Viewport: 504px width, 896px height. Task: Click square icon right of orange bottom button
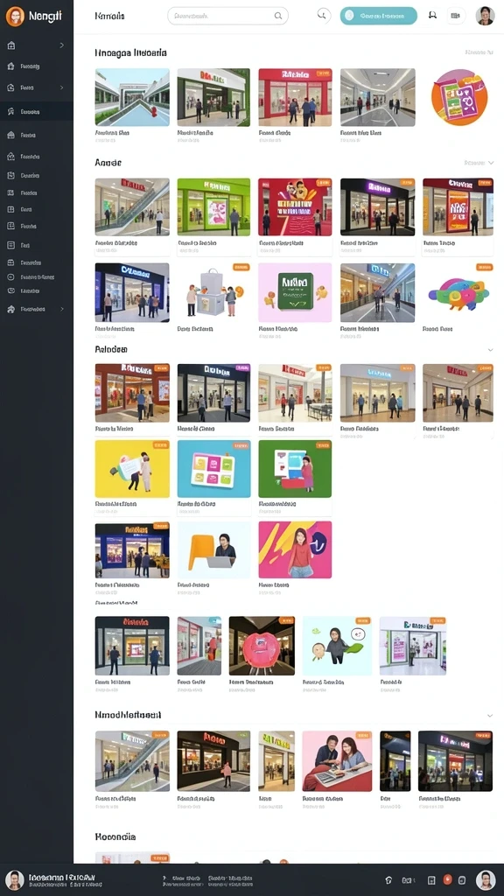(x=463, y=880)
